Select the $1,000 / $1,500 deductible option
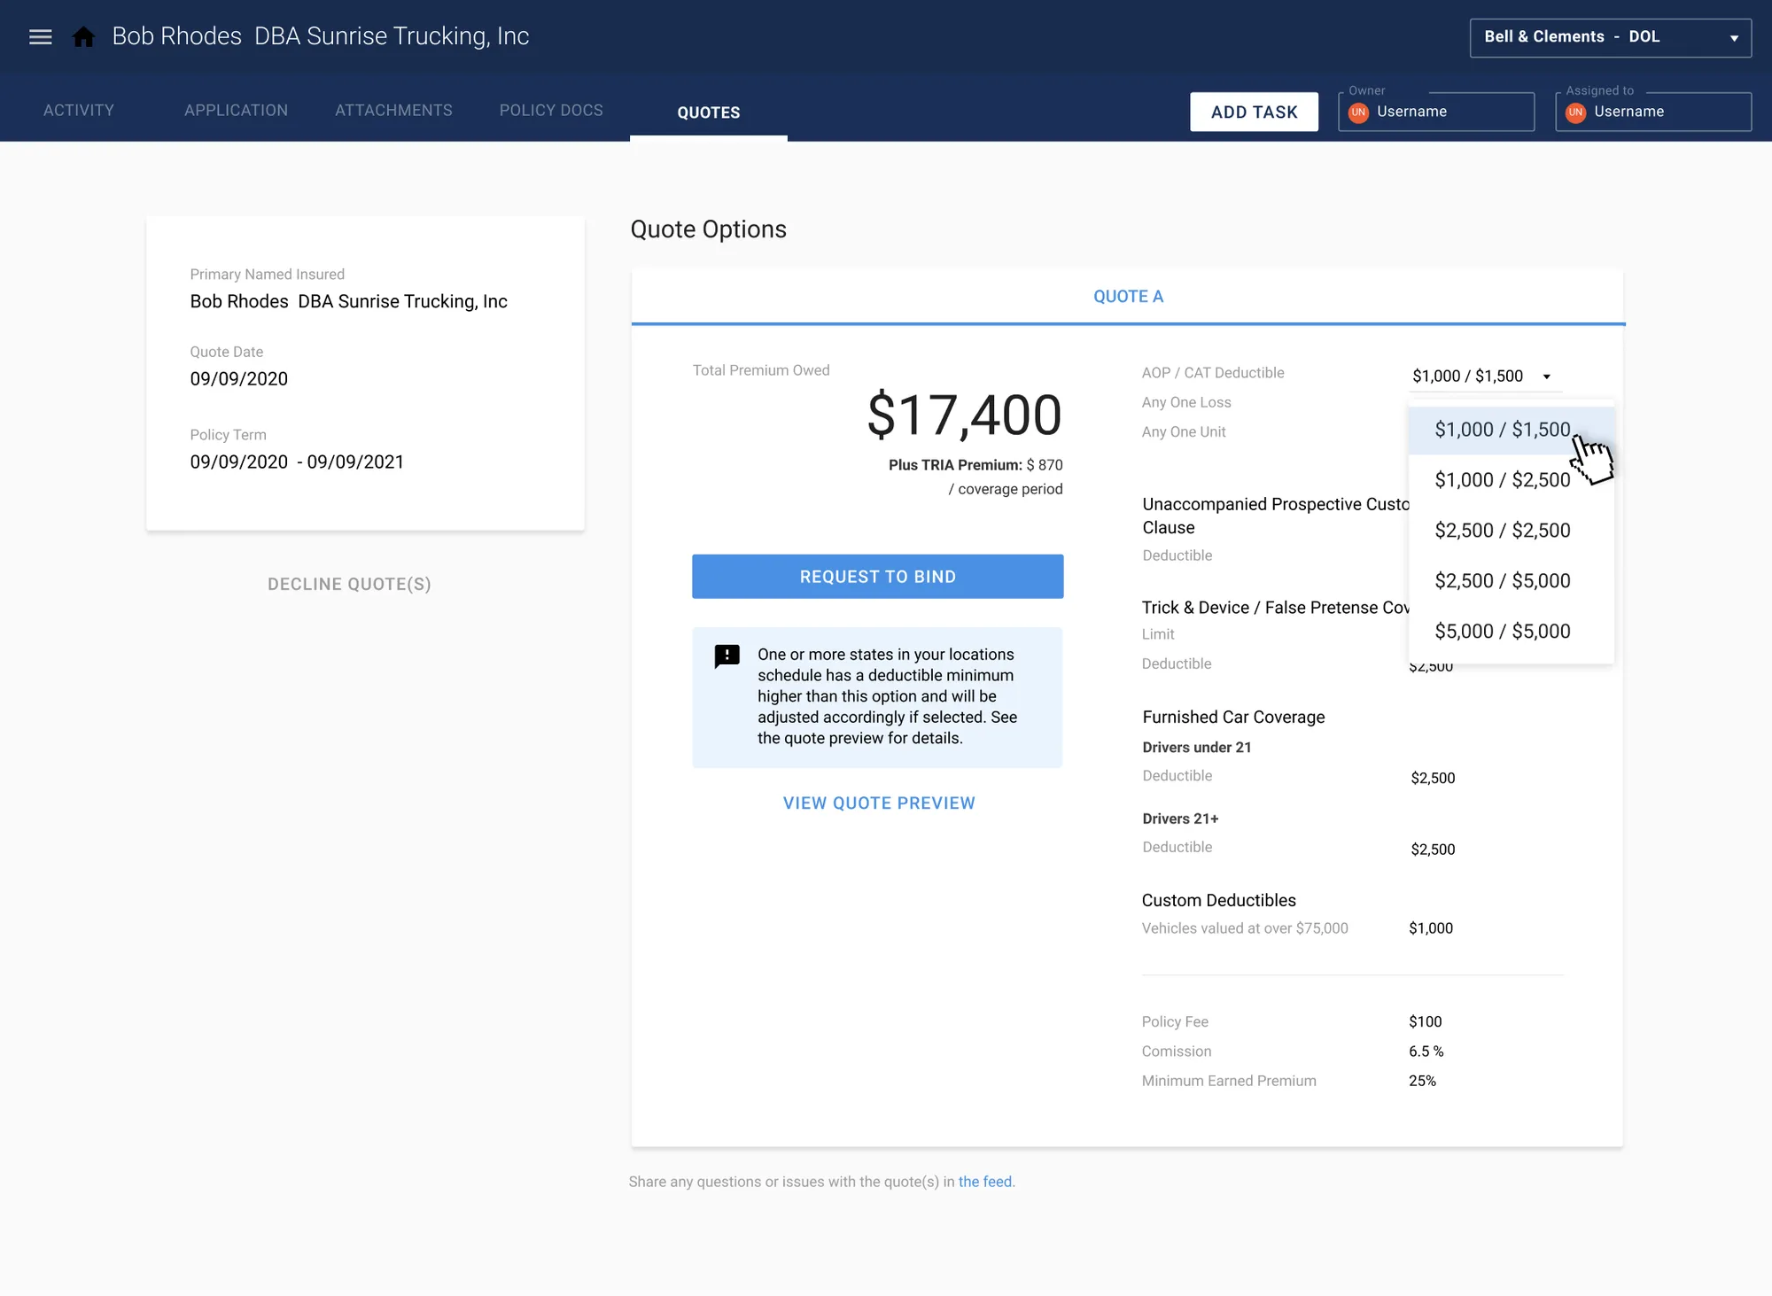The image size is (1772, 1296). click(x=1511, y=430)
